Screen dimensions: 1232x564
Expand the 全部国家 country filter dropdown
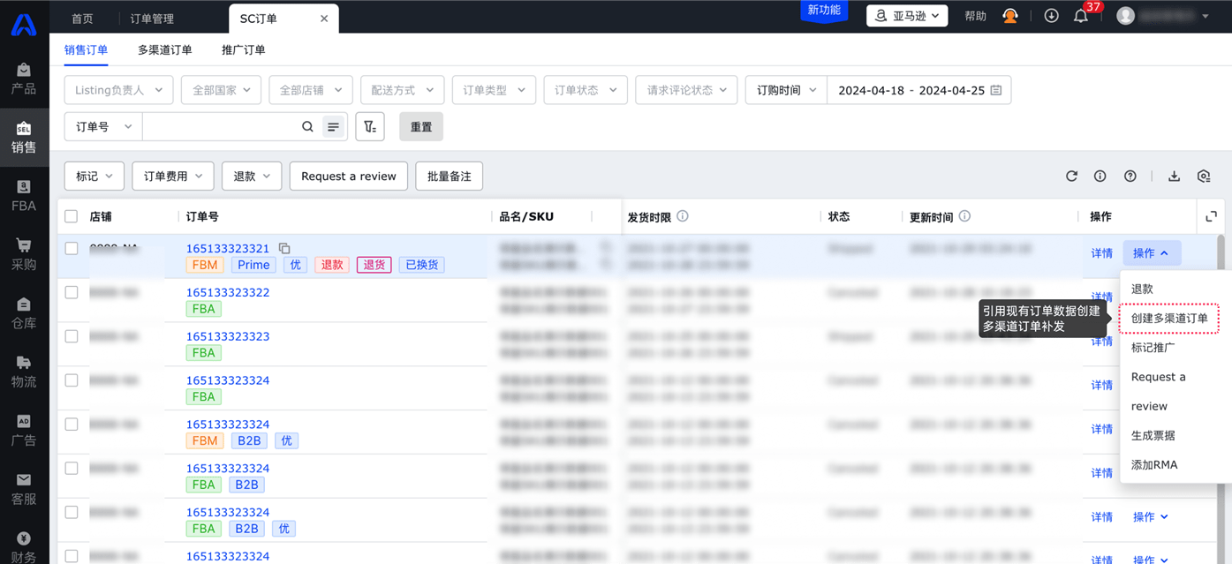coord(221,90)
